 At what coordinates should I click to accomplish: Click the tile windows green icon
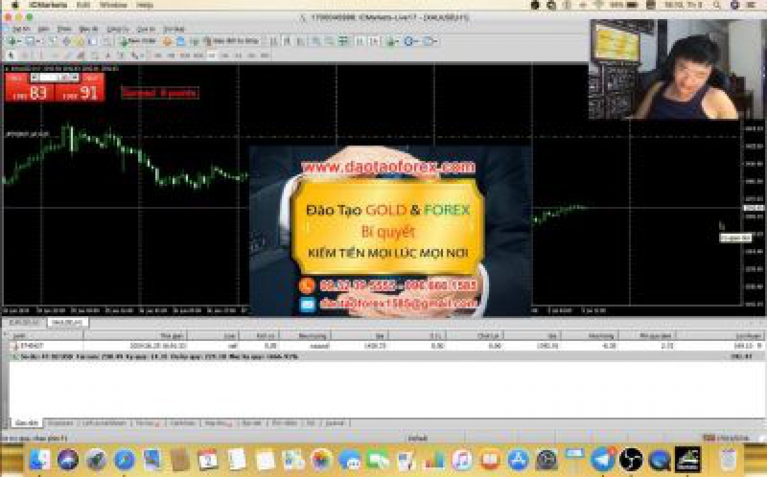pos(343,41)
